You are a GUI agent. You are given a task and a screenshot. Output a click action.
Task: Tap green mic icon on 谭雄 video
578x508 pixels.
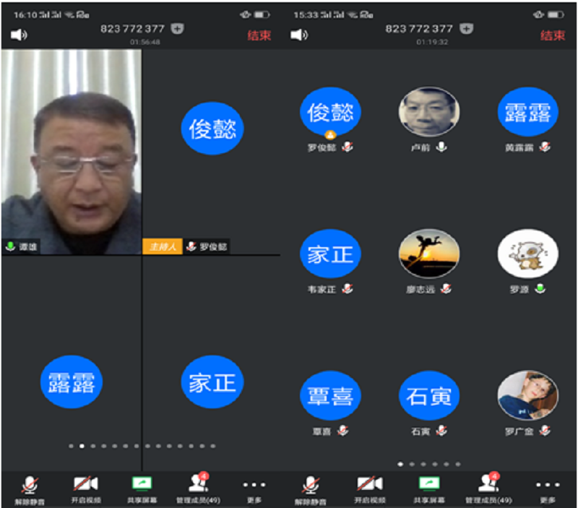pyautogui.click(x=10, y=246)
